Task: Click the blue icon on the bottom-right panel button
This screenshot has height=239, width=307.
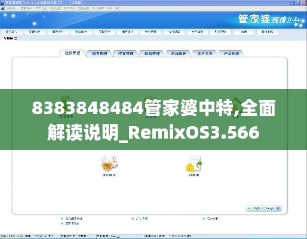Action: click(278, 208)
